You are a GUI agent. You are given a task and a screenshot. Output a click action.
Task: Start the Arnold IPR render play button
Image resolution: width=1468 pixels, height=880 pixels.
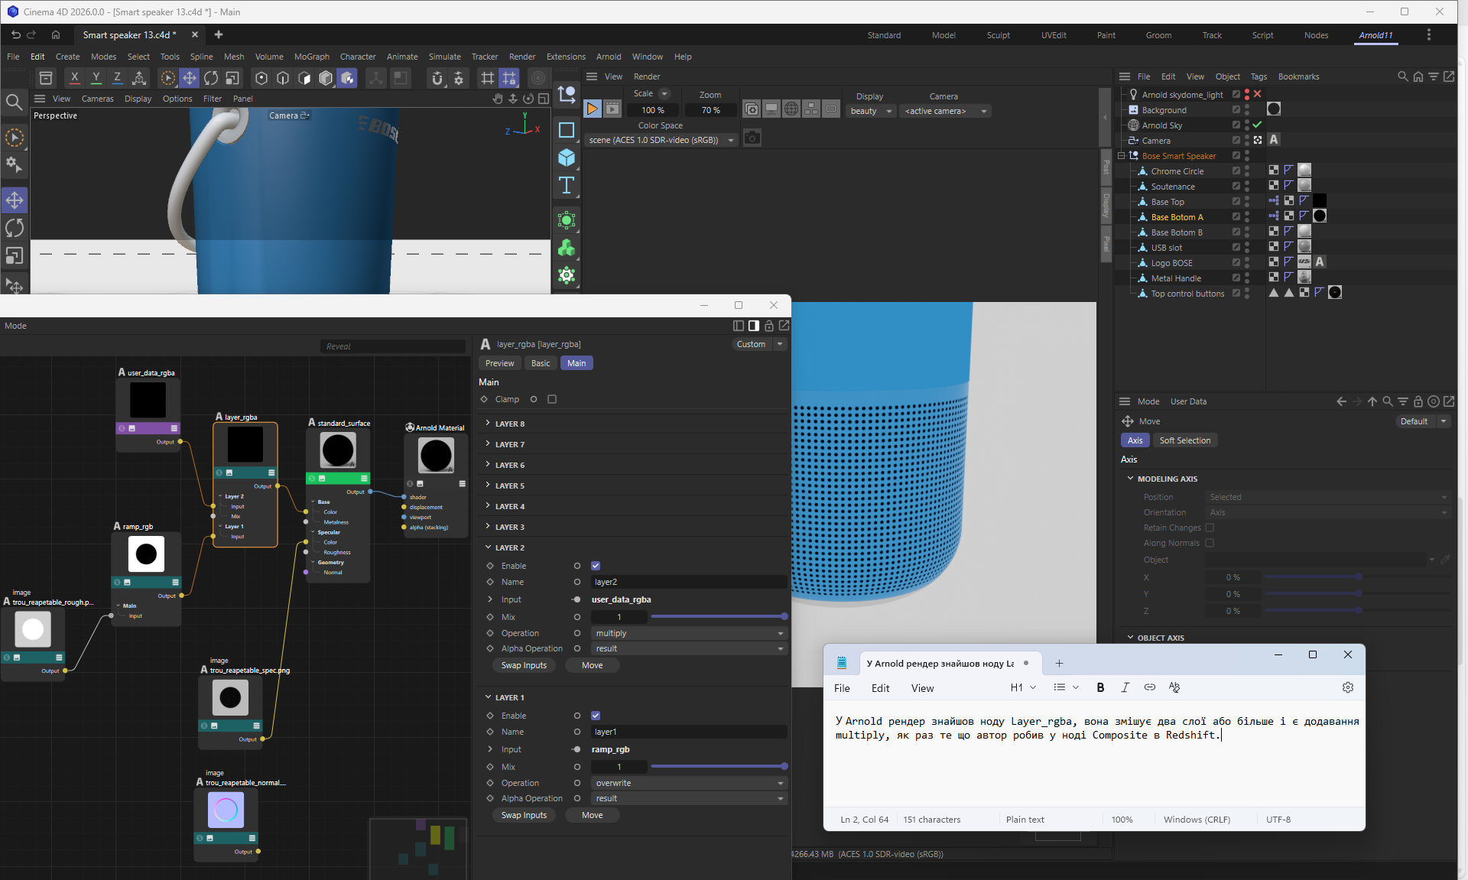pos(592,109)
